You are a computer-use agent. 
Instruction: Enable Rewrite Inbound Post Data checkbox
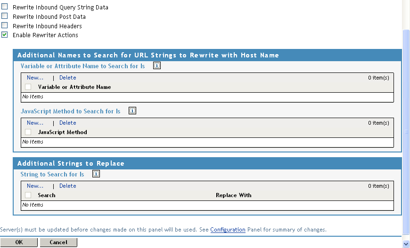[5, 16]
